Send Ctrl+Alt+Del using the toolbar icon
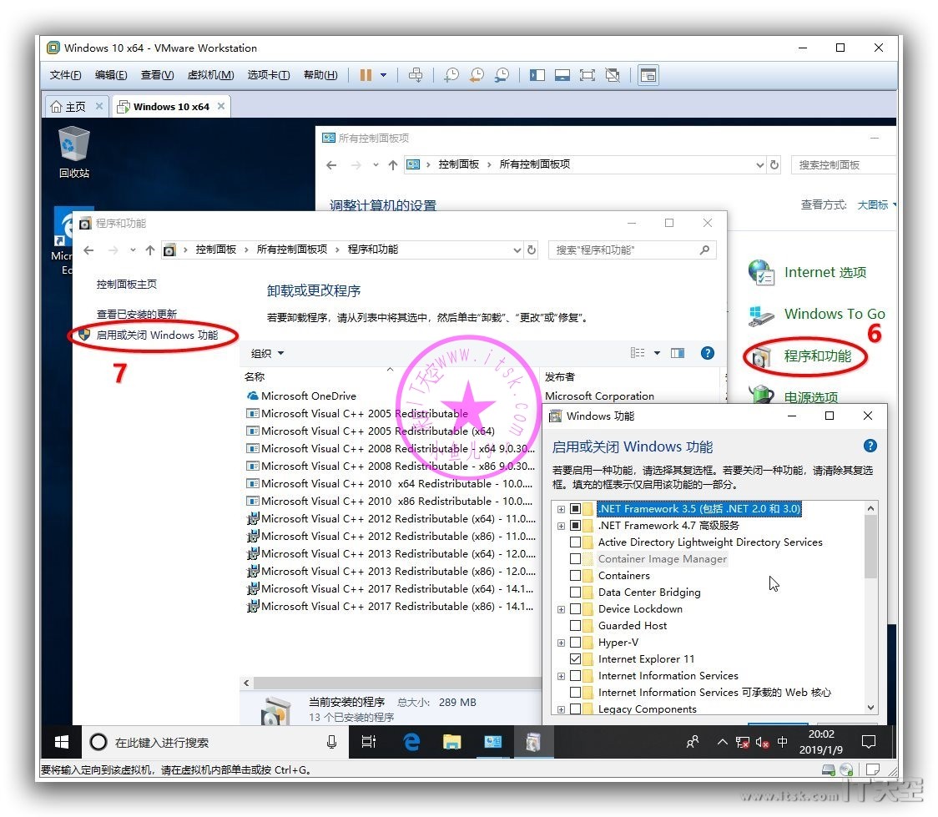 click(415, 75)
